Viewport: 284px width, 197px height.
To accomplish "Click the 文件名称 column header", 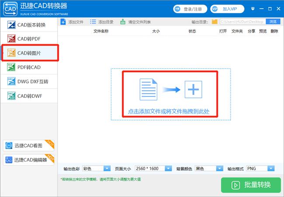I will (101, 31).
